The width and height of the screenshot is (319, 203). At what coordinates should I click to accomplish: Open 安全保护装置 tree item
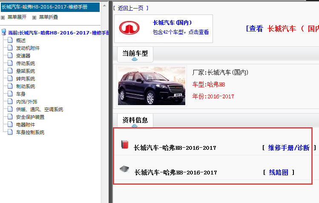coord(30,117)
